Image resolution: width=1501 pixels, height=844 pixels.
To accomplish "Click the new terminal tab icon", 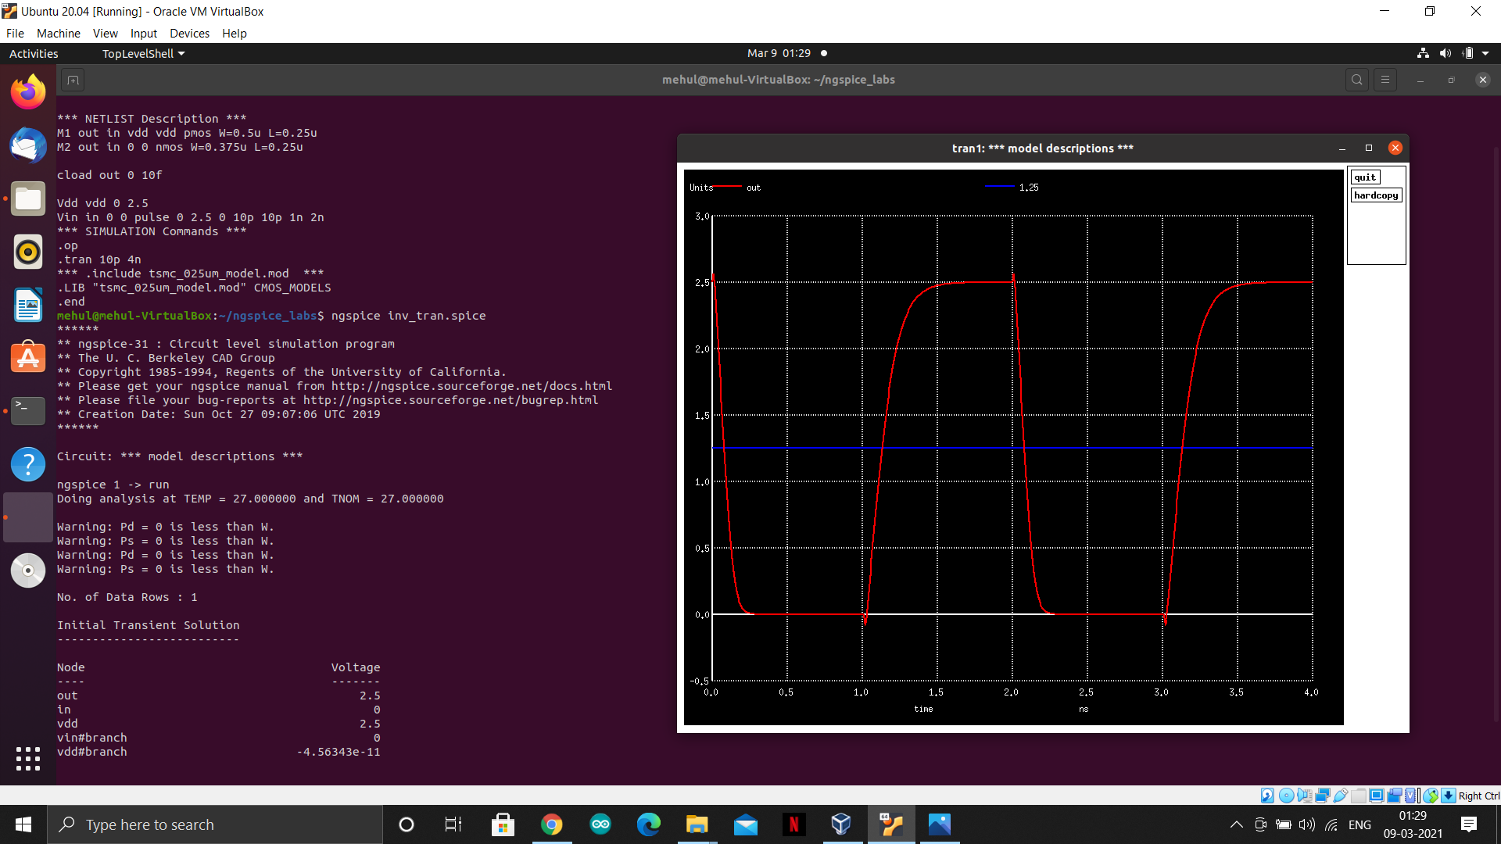I will (73, 80).
